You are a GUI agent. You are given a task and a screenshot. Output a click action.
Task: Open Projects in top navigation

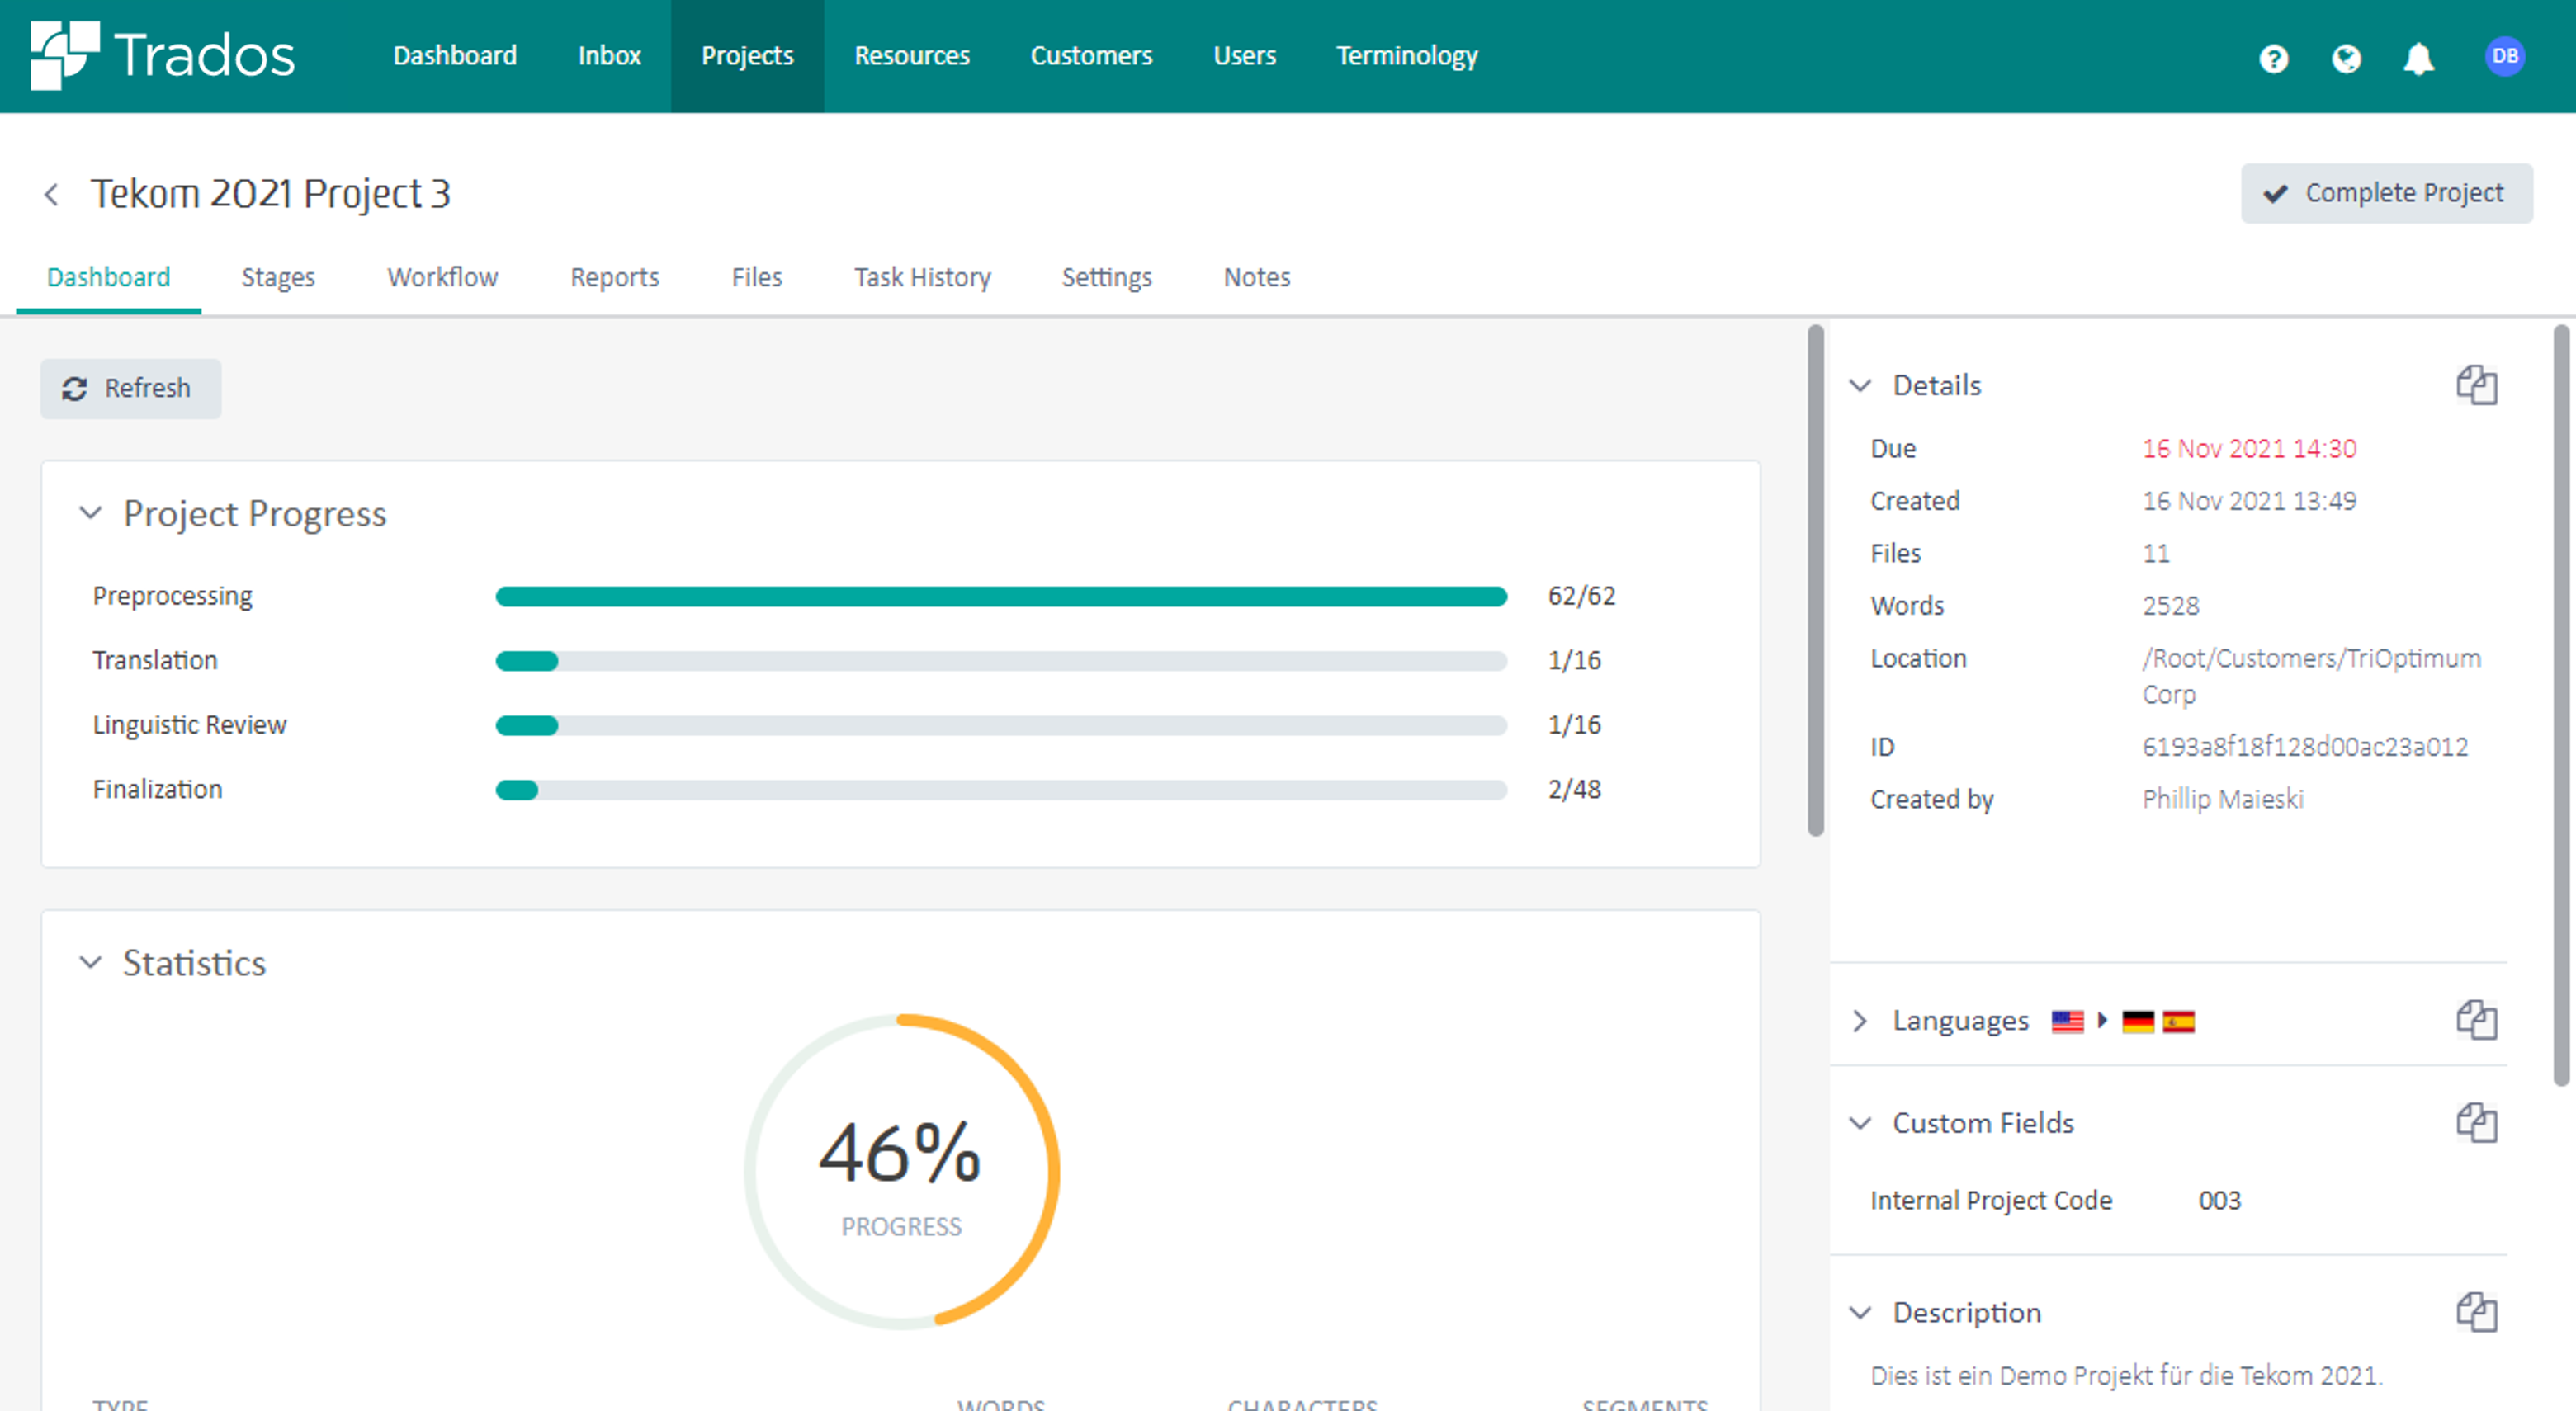pos(747,56)
